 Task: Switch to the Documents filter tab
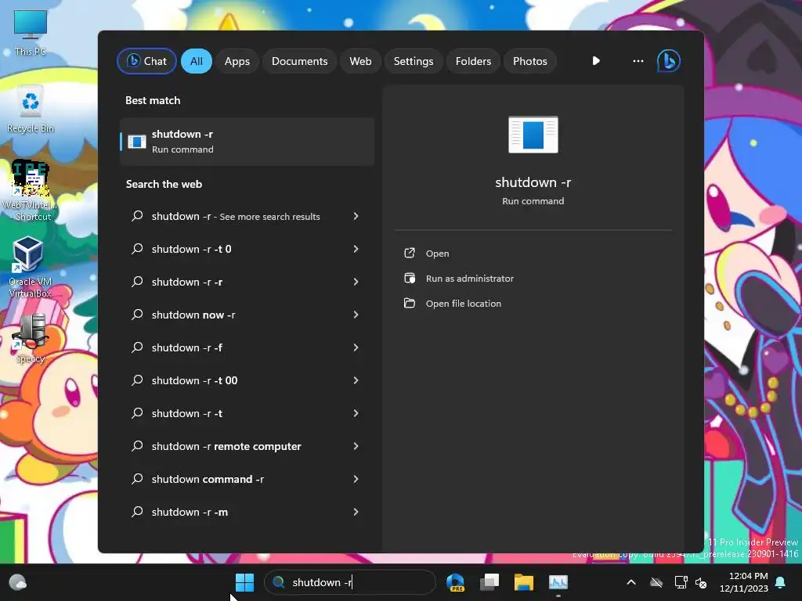coord(299,61)
